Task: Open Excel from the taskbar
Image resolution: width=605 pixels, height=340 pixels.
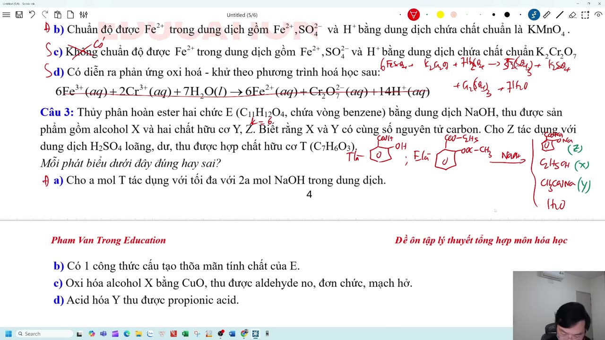Action: point(185,334)
